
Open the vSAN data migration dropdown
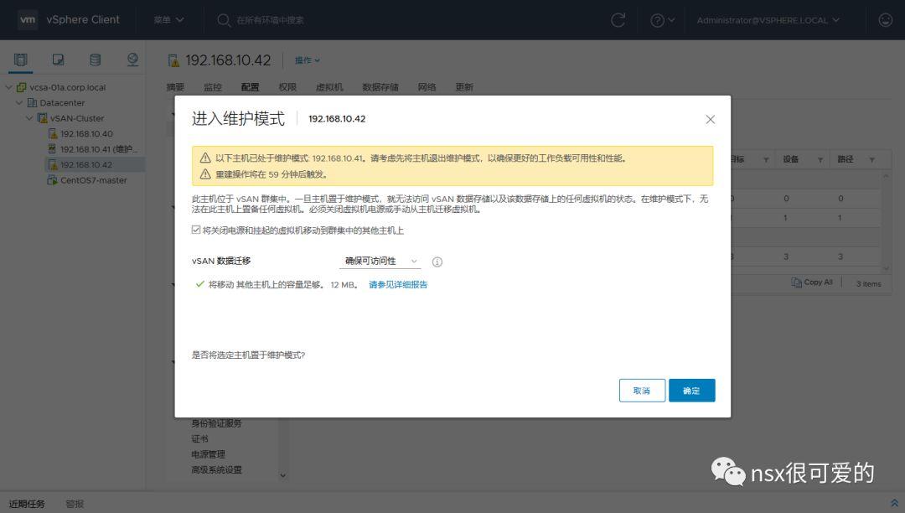tap(380, 261)
